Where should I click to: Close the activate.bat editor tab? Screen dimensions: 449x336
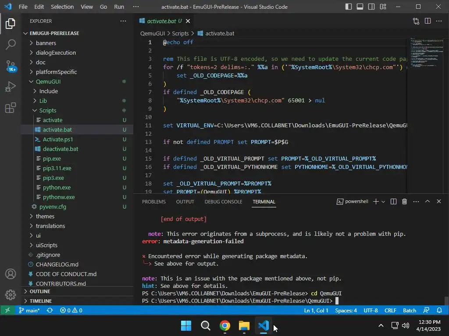coord(188,21)
